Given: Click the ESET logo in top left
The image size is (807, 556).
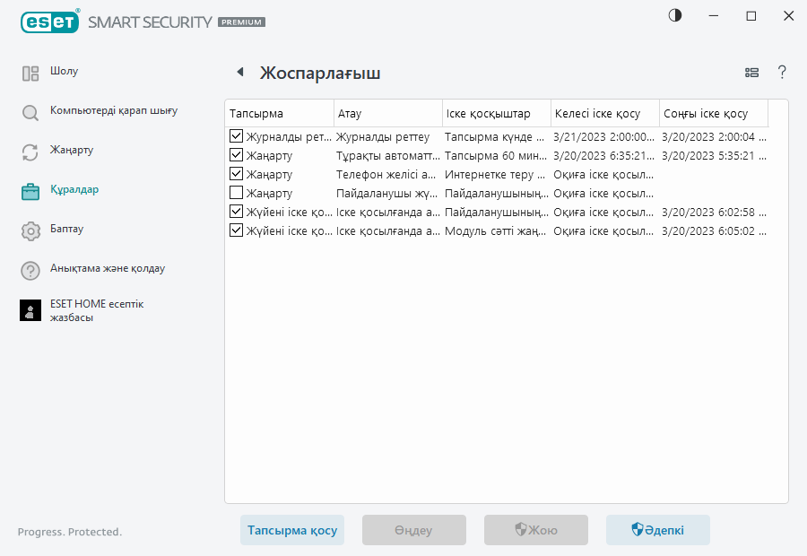Looking at the screenshot, I should [49, 22].
